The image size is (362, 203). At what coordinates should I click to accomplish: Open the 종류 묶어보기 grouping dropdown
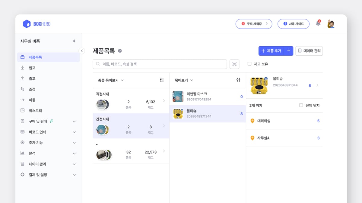[111, 80]
